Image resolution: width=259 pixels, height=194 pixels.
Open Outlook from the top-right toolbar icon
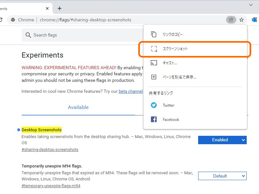tap(255, 20)
